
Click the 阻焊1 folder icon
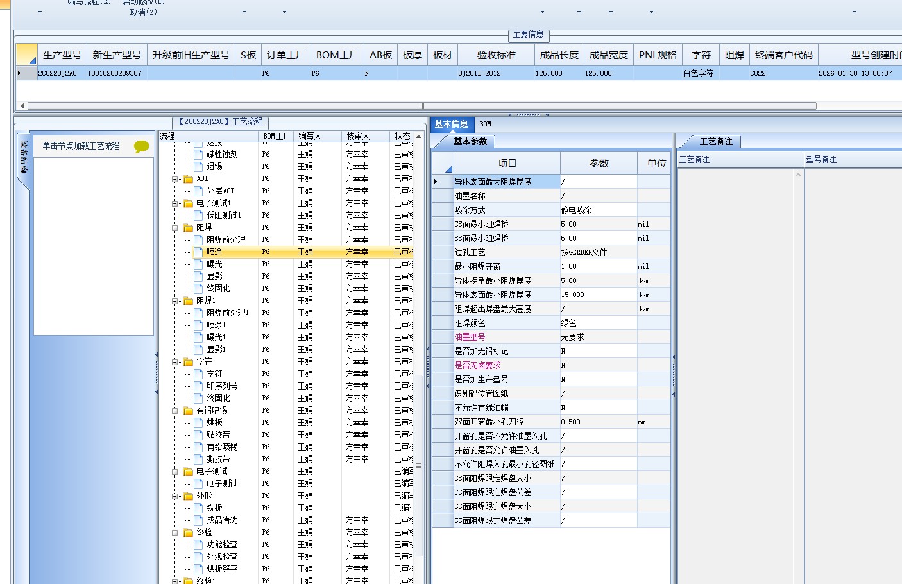(x=188, y=301)
